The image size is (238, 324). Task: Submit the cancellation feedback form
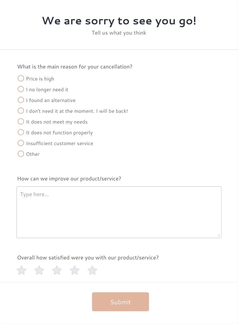[x=121, y=302]
